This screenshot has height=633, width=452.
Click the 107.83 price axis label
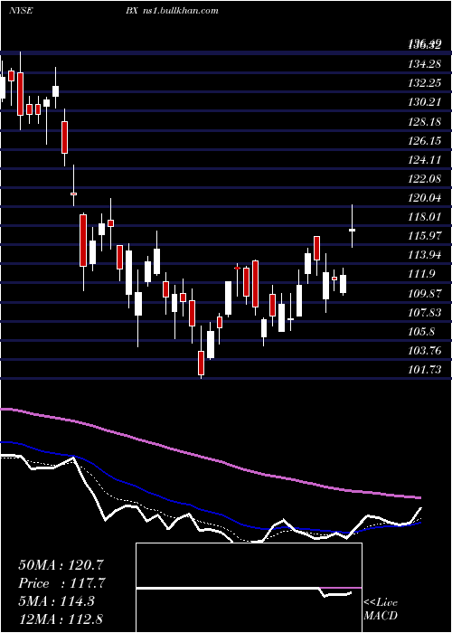click(424, 313)
